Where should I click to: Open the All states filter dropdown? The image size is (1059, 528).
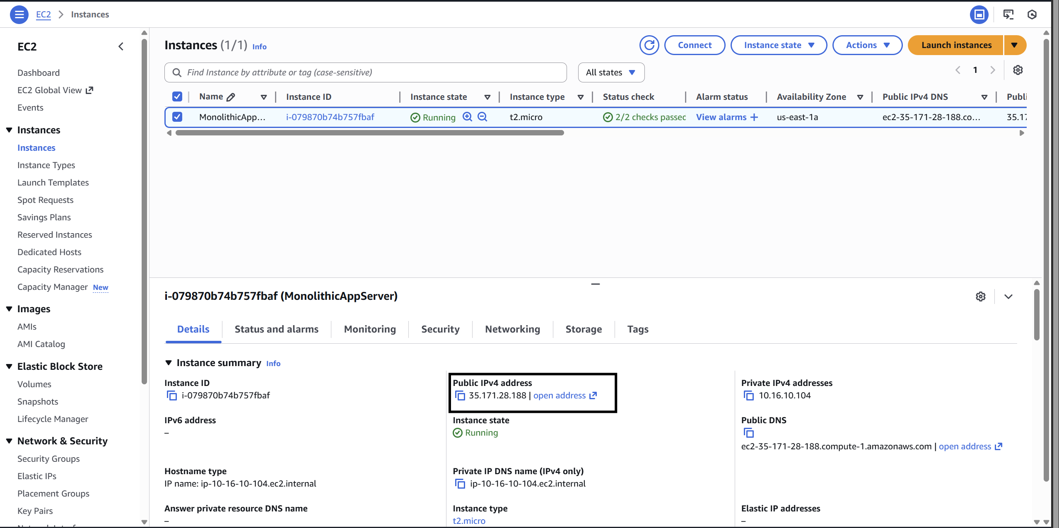click(611, 72)
